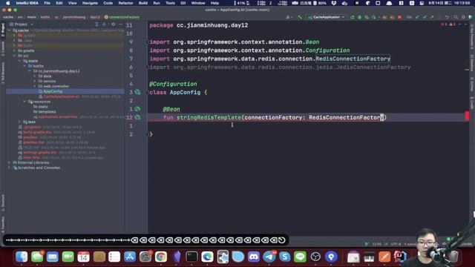Click gutter icon on stringRedisTemplate line
The image size is (475, 267).
pos(138,117)
